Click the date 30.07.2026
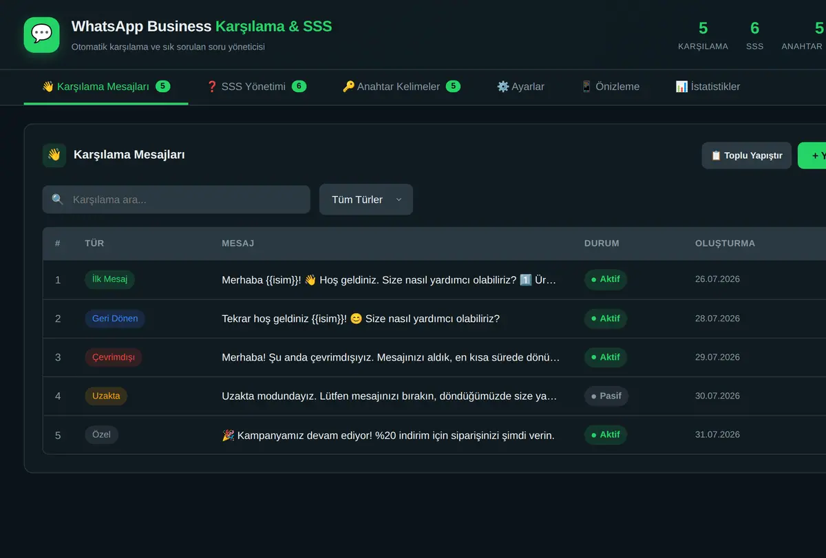The width and height of the screenshot is (826, 558). (717, 396)
